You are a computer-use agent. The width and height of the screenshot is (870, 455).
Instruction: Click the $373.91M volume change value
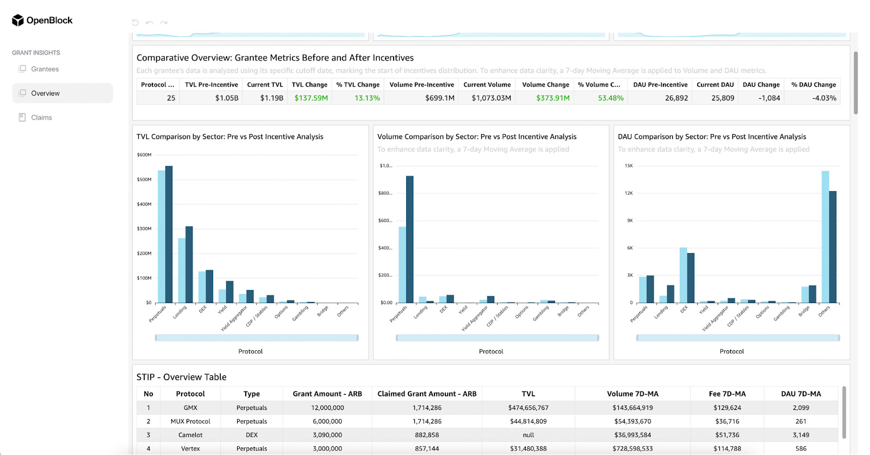point(553,98)
